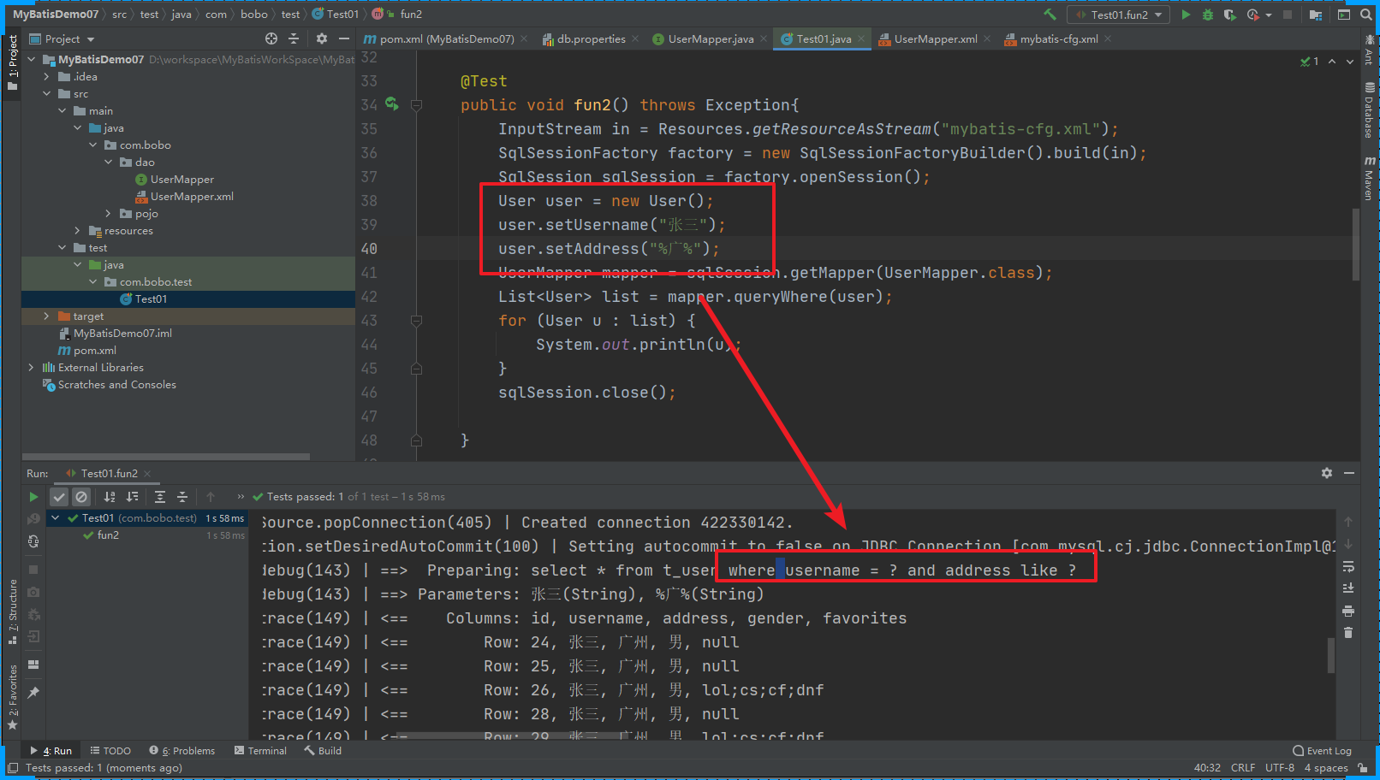Click the CRLF line separator indicator
Screen dimensions: 1380x780
click(x=1243, y=768)
